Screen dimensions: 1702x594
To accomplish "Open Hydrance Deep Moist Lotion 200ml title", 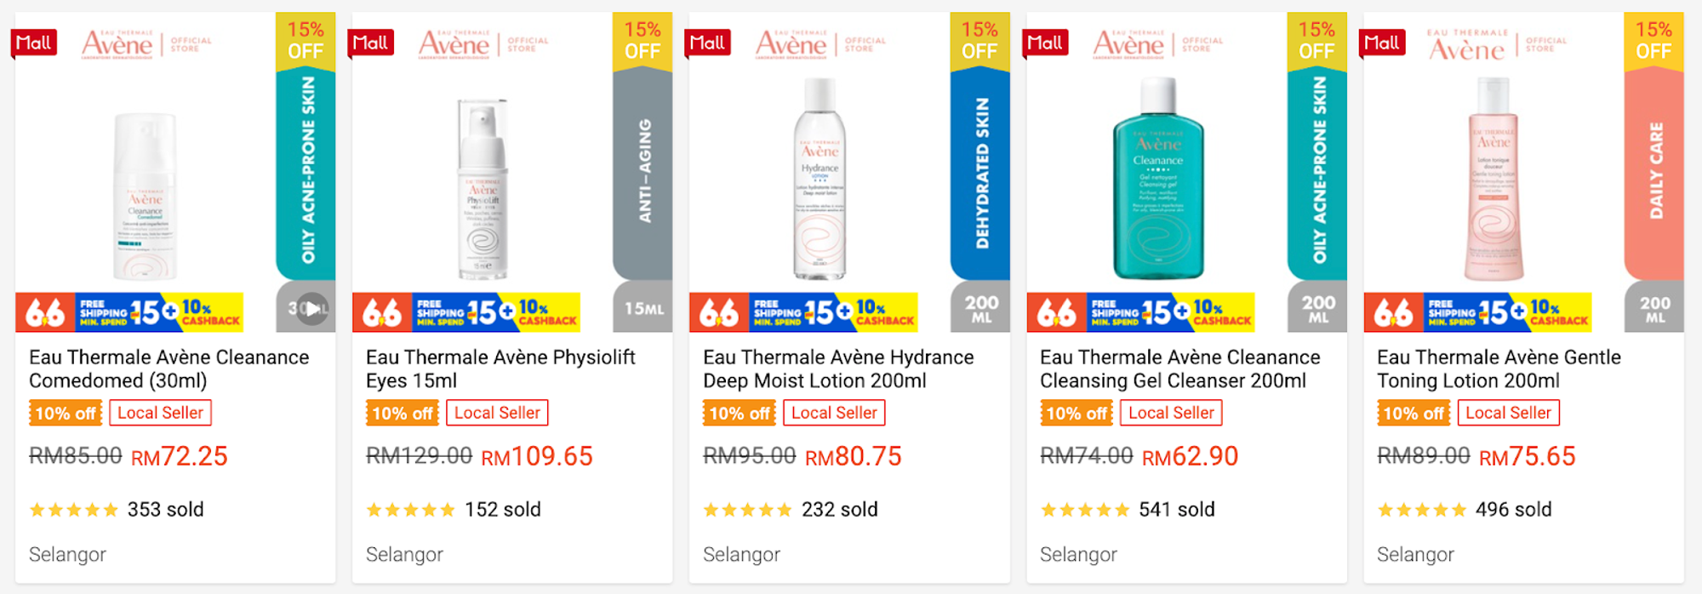I will 838,368.
